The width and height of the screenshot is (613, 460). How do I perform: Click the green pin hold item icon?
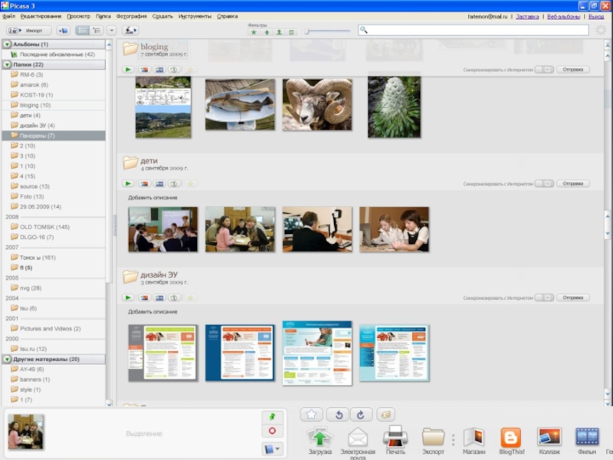[x=272, y=417]
